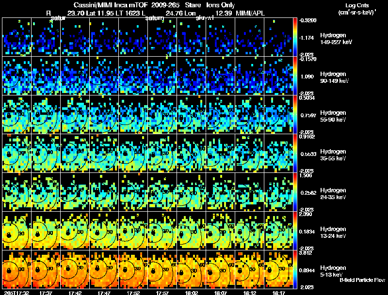This screenshot has height=295, width=388.
Task: Select the 55-90 keV image panel at 17:32
Action: [16, 114]
